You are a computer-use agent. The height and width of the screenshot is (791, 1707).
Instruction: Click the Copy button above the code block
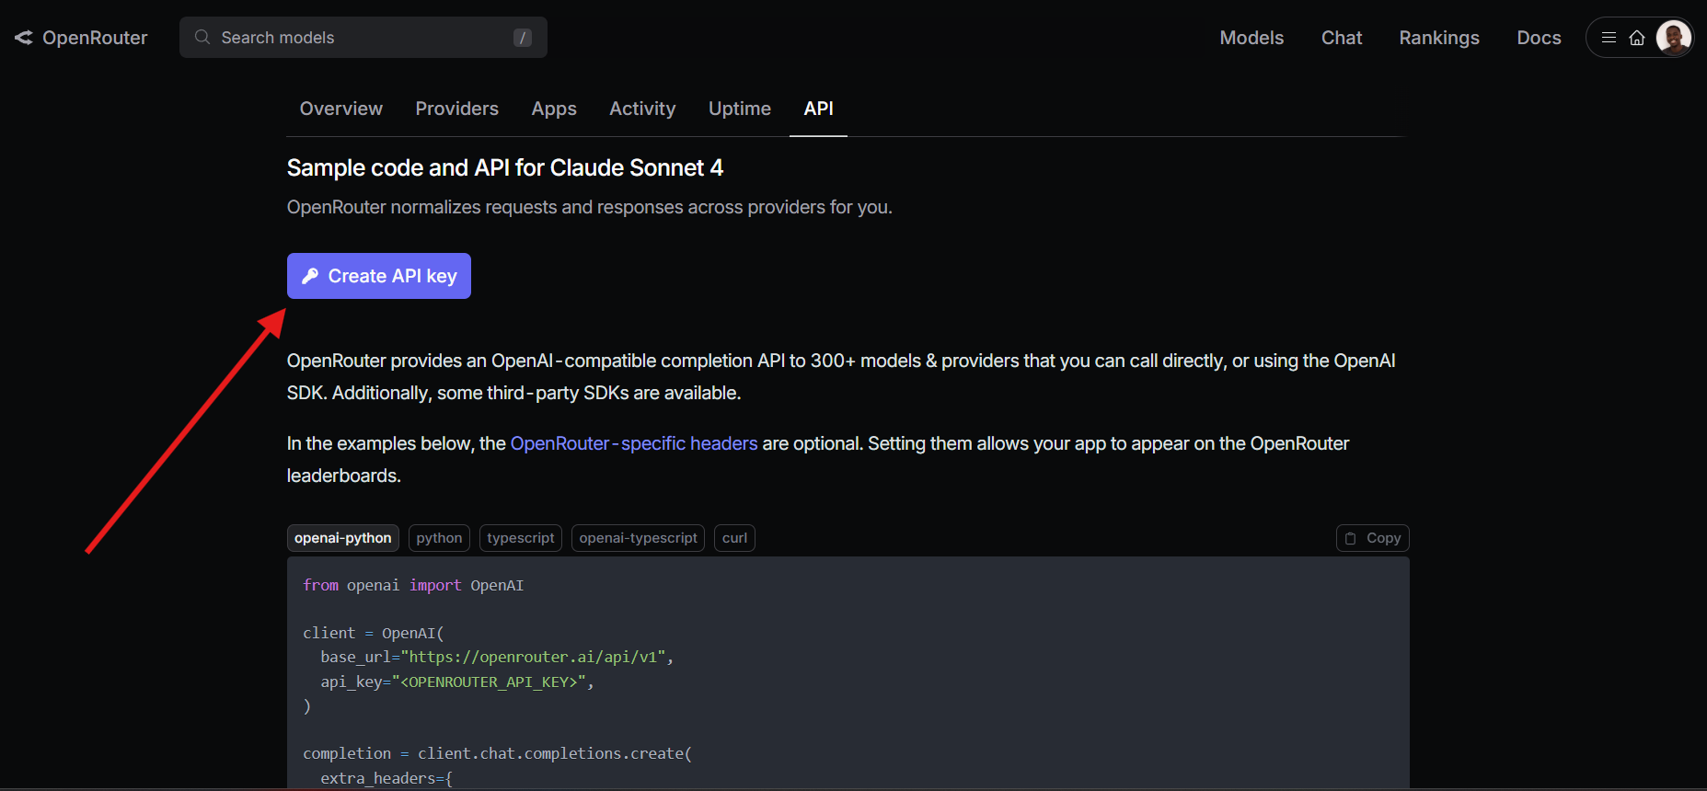(x=1373, y=538)
